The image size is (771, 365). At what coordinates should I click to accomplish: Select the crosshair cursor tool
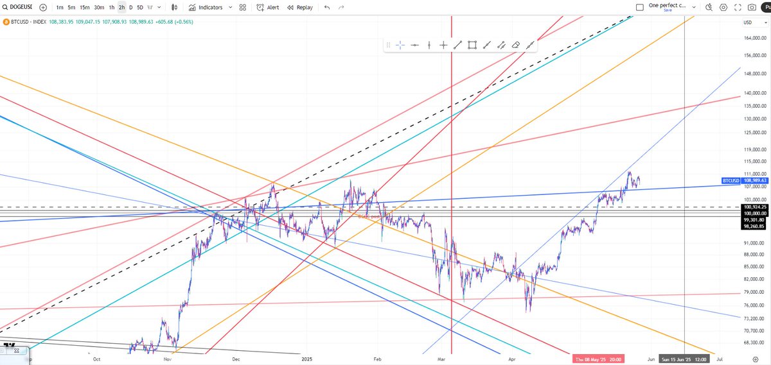tap(400, 45)
